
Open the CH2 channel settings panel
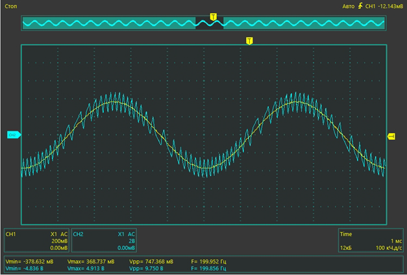coord(104,240)
